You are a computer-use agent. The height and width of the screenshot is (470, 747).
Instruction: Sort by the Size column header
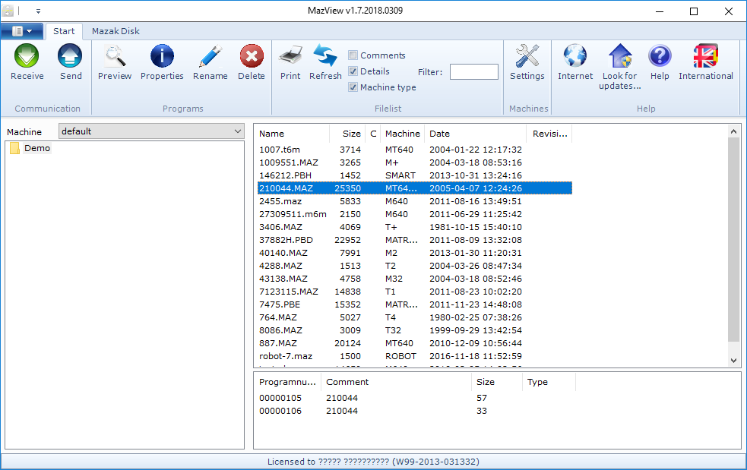coord(347,134)
